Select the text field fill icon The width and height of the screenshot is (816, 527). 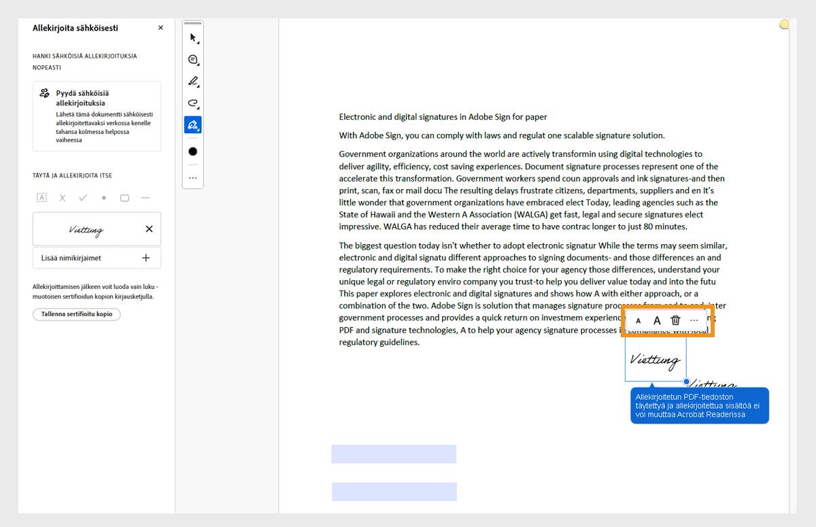click(x=41, y=198)
